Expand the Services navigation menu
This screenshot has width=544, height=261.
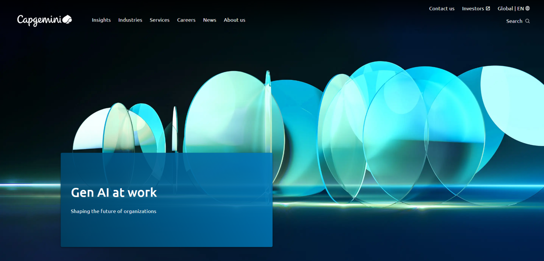click(x=160, y=20)
